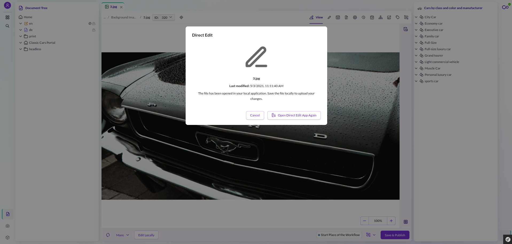This screenshot has width=512, height=244.
Task: Locate 3.jpg in tree via target icon
Action: (181, 17)
